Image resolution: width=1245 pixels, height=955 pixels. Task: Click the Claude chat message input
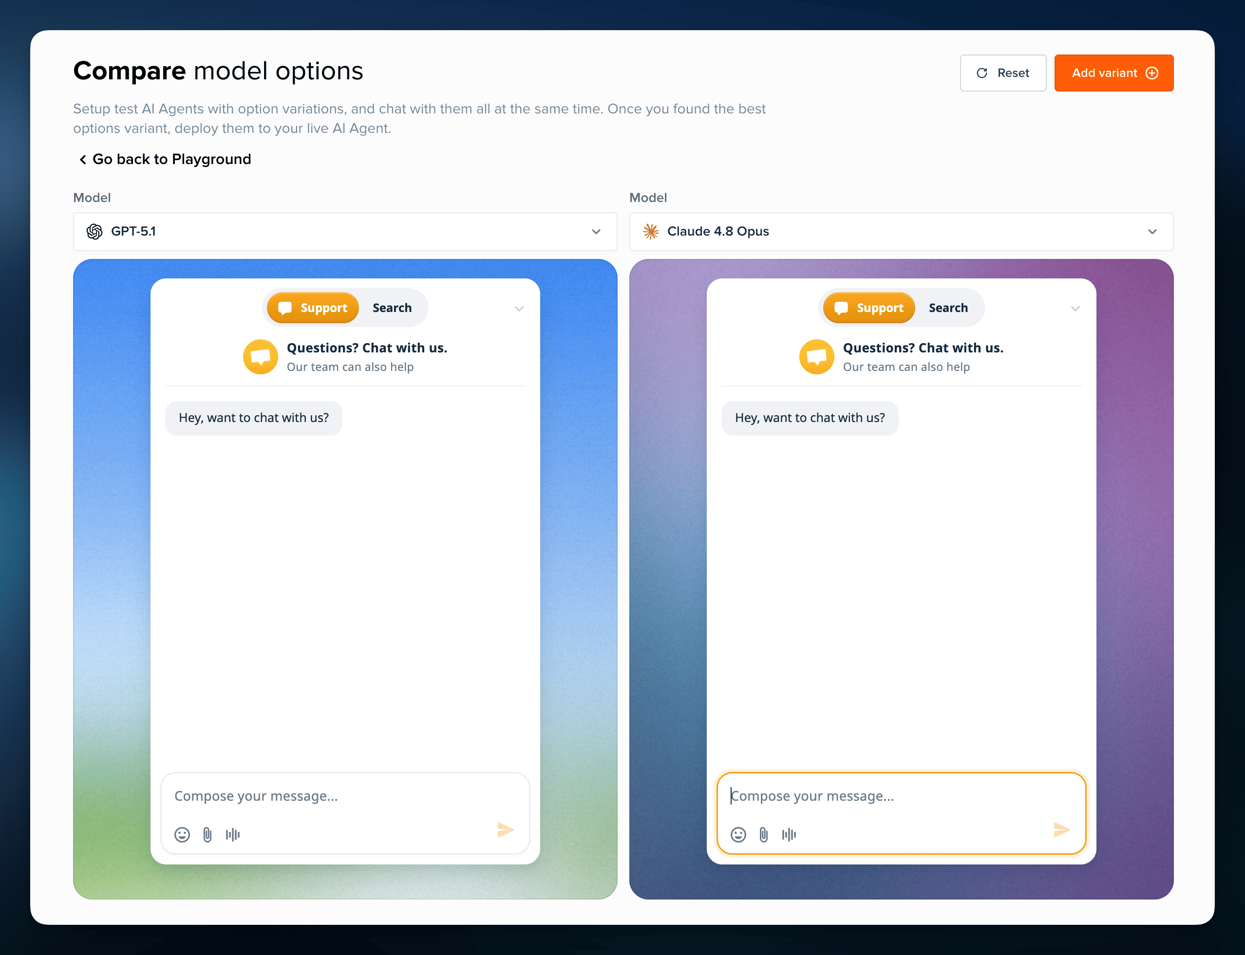(x=901, y=813)
